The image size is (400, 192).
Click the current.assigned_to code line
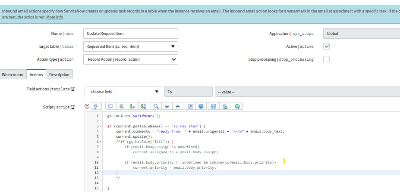coord(176,152)
